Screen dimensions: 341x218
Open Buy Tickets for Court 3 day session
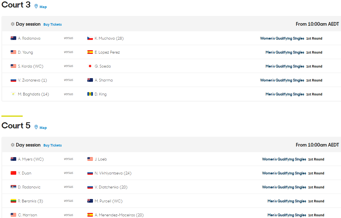tap(53, 25)
